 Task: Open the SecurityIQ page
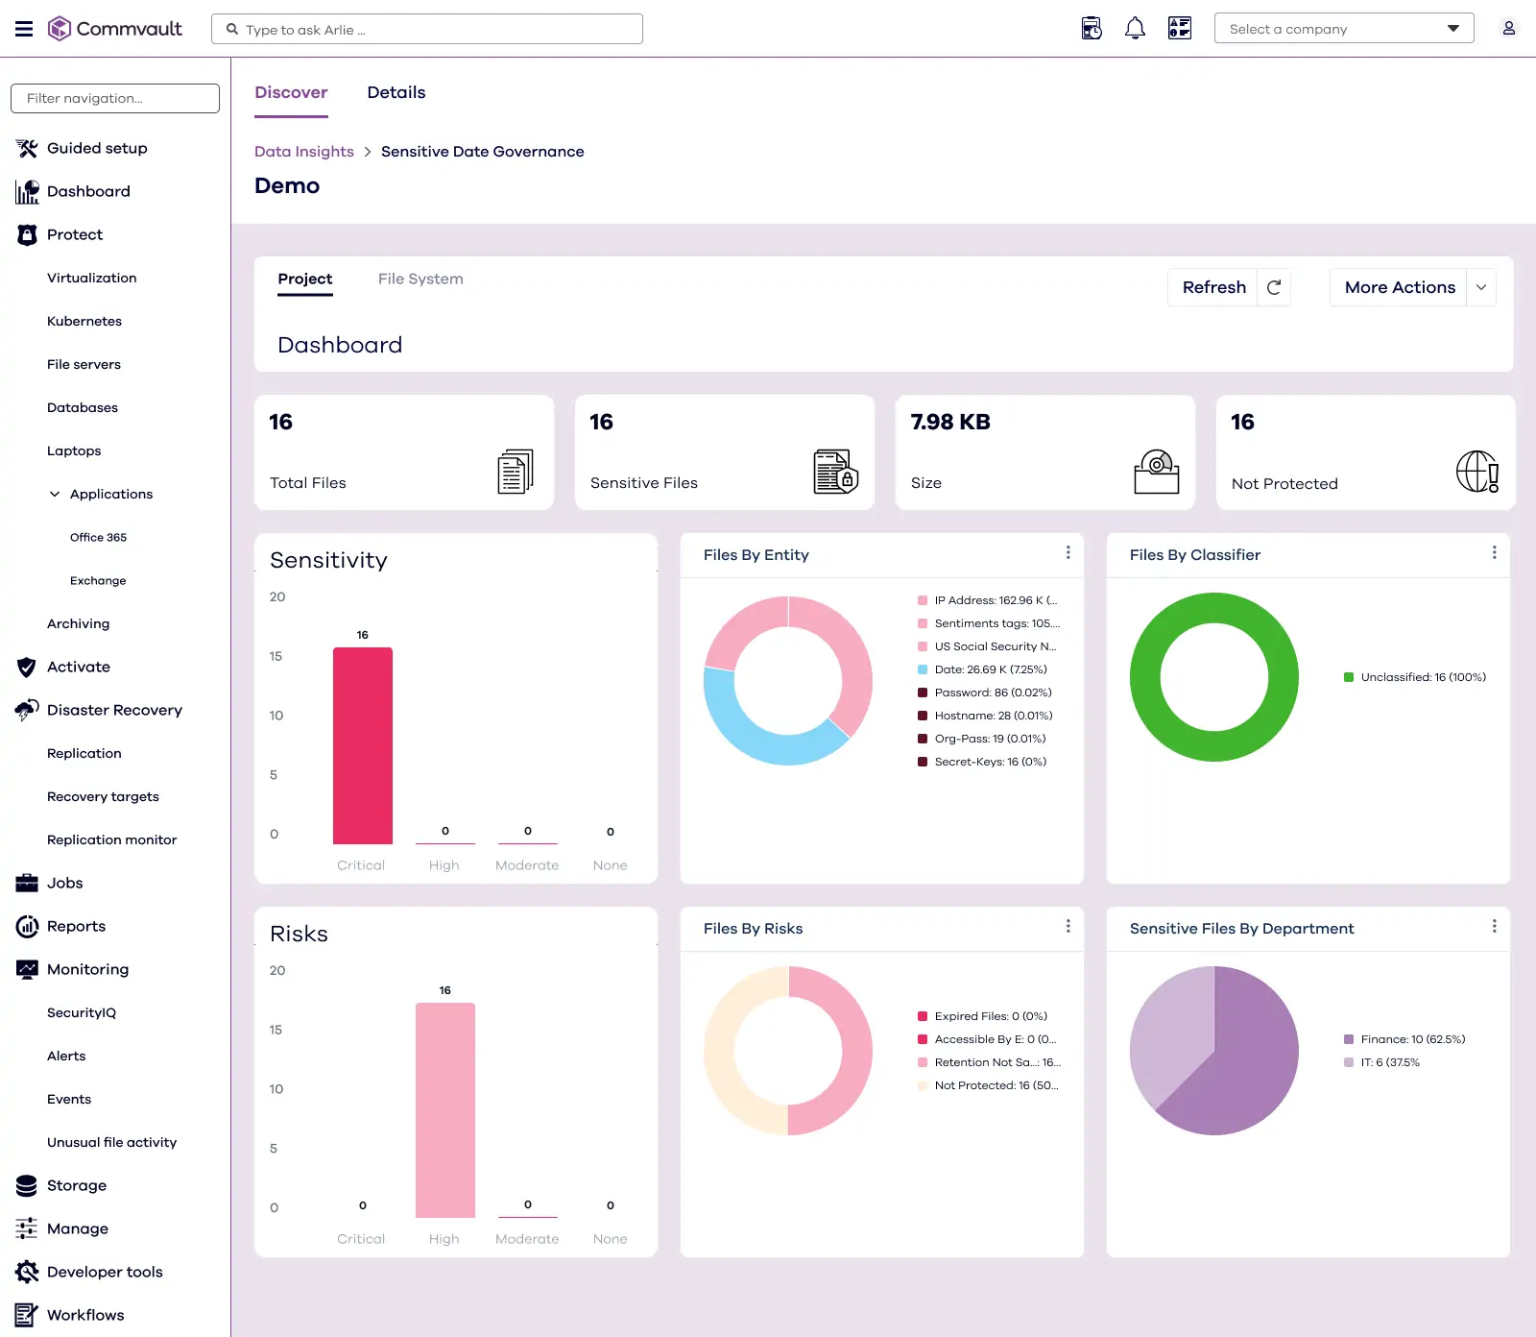[82, 1012]
